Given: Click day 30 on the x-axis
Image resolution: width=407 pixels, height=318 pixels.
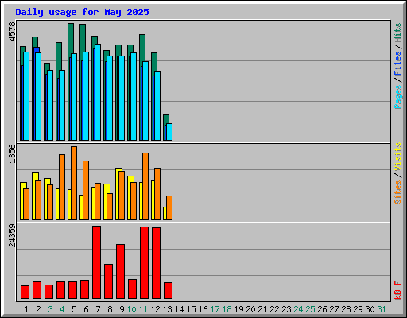Looking at the screenshot, I should (370, 309).
